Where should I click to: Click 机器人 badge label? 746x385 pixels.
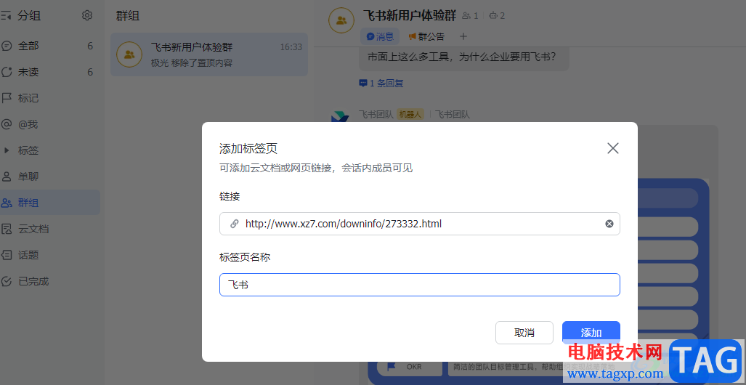coord(410,115)
